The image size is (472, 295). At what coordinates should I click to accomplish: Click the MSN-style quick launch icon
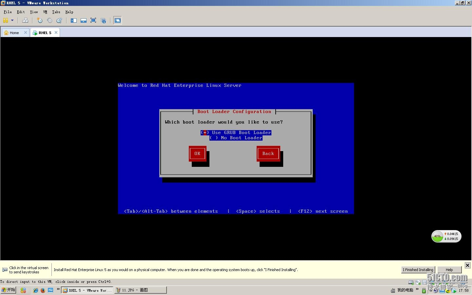coord(23,290)
